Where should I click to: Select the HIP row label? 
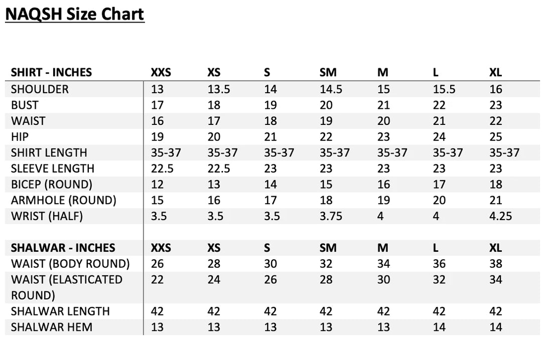click(x=20, y=137)
